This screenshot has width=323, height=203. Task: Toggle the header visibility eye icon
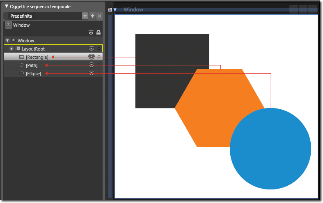(91, 32)
